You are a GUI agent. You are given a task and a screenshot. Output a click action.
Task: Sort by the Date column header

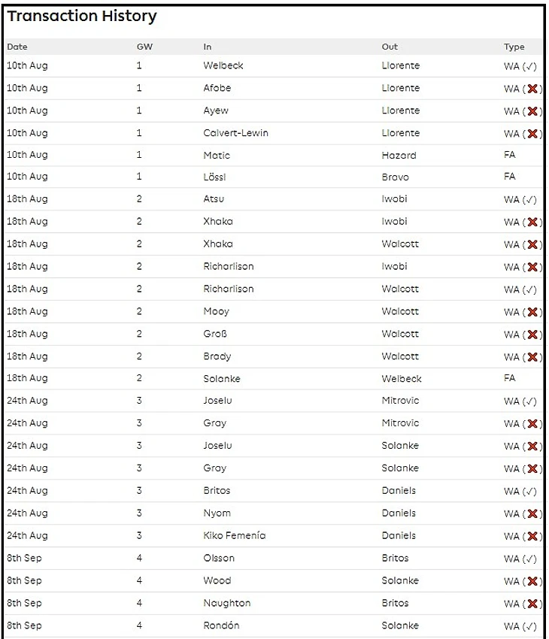(17, 47)
